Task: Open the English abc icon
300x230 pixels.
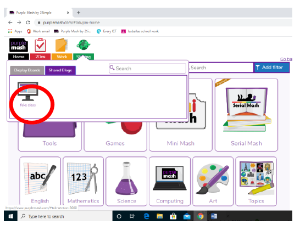Action: (x=40, y=178)
